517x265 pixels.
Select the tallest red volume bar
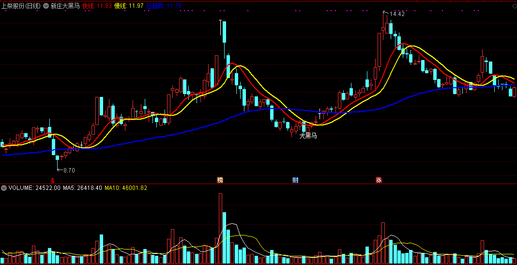(x=220, y=228)
